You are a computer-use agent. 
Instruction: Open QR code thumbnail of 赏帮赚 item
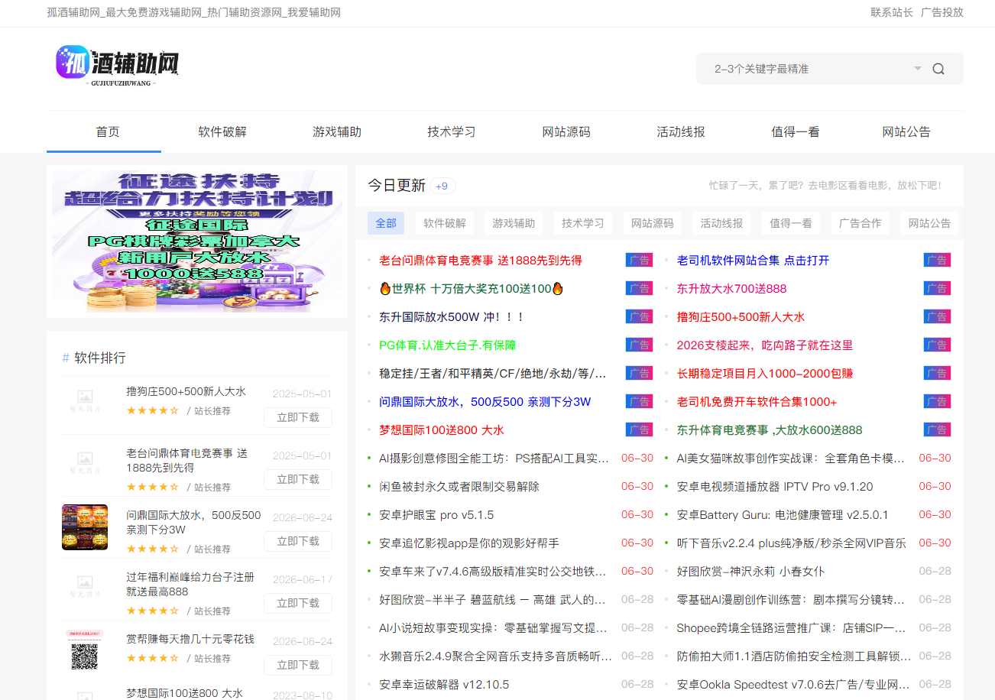pos(85,651)
